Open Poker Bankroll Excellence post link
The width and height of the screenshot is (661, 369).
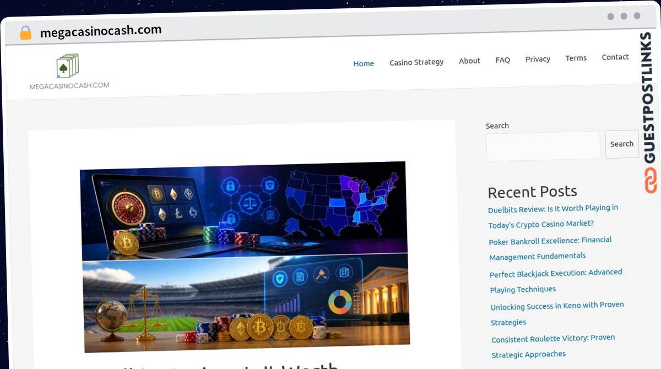pos(550,248)
